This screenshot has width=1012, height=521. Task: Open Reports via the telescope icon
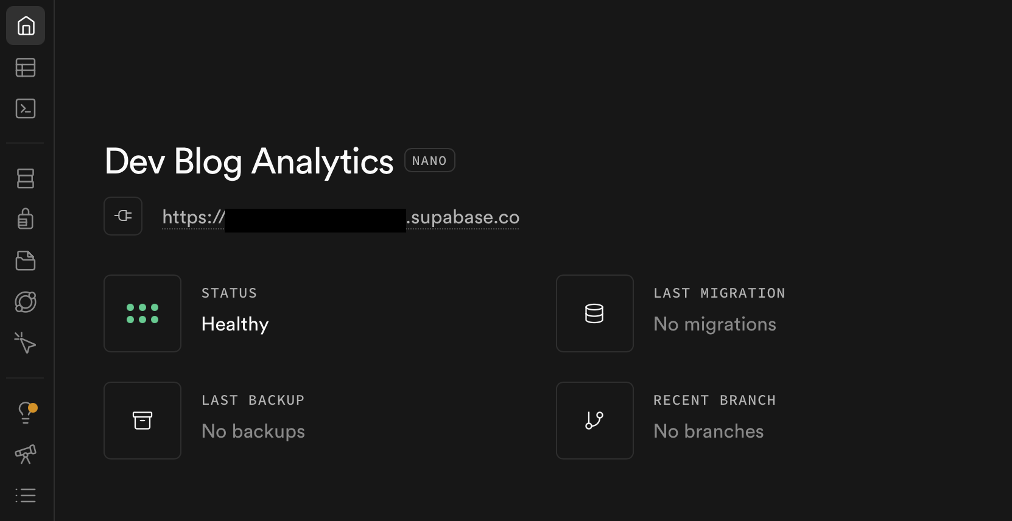click(26, 454)
